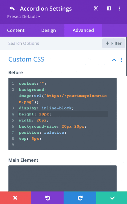The width and height of the screenshot is (127, 204).
Task: Go back using the return arrow icon
Action: (x=12, y=9)
